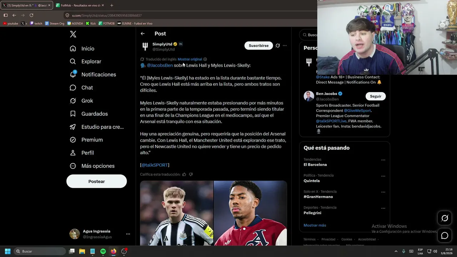Open youtube bookmark
Screen dimensions: 457x257
10,24
